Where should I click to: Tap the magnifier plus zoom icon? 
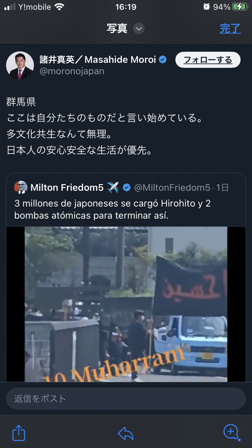tap(232, 432)
